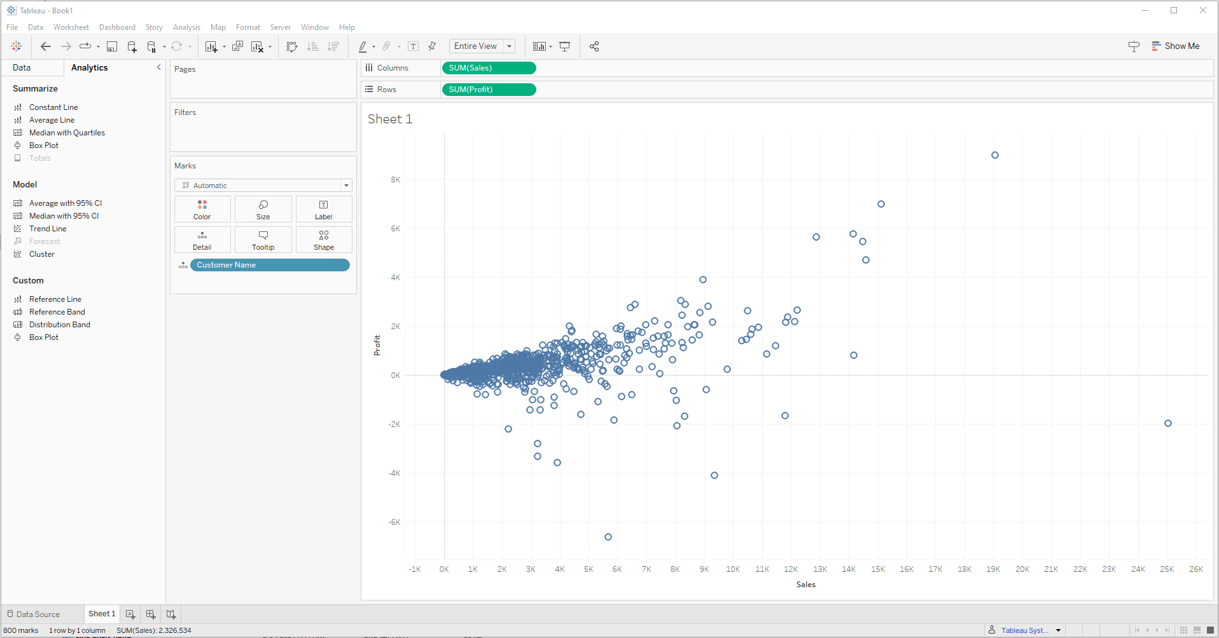Click the Shape marks button
This screenshot has width=1219, height=638.
click(323, 240)
